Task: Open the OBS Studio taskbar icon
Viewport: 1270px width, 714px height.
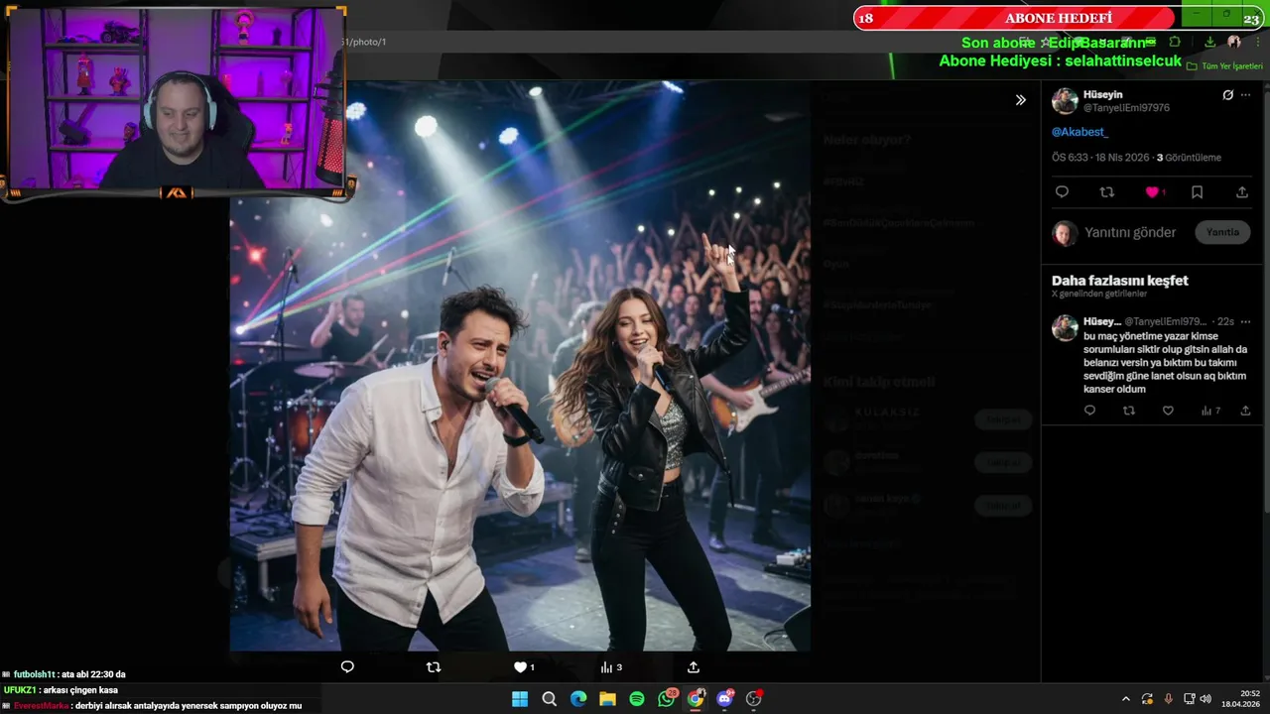Action: click(754, 699)
